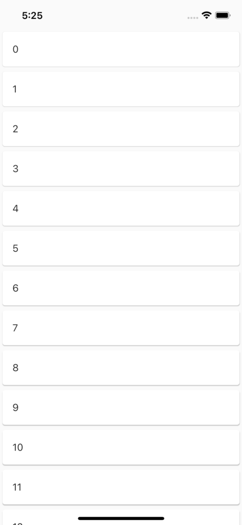Select the row labeled 6
242x525 pixels.
(x=121, y=288)
